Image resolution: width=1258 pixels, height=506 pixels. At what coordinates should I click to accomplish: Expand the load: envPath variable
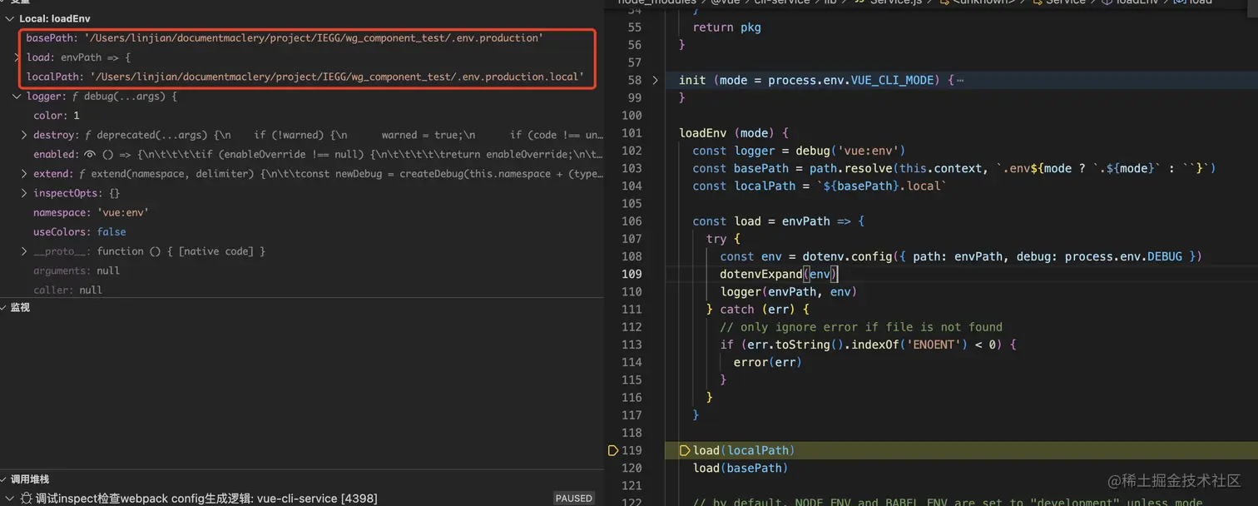tap(17, 57)
